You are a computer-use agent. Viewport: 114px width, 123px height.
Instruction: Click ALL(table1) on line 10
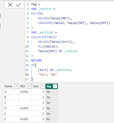47,46
